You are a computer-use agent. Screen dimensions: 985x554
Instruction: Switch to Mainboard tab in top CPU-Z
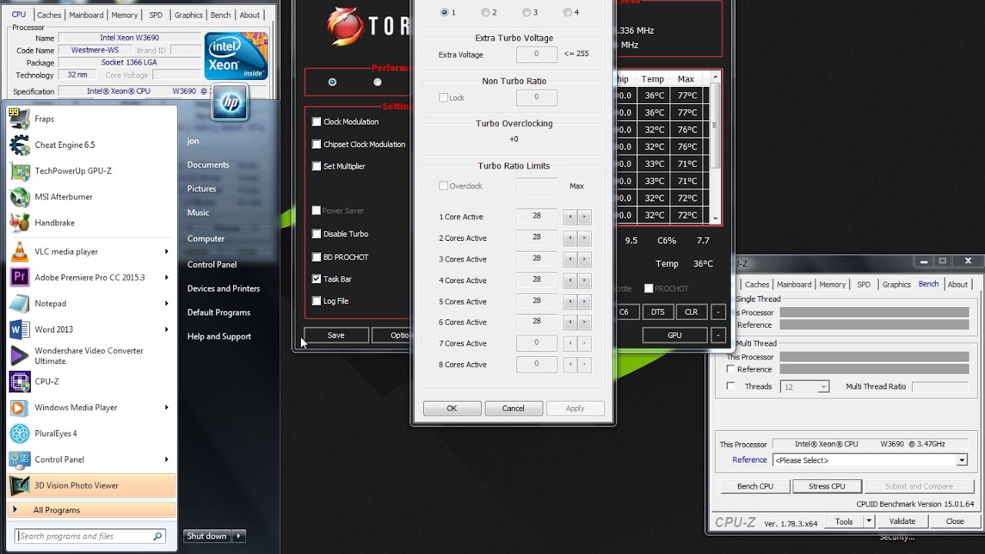point(86,15)
